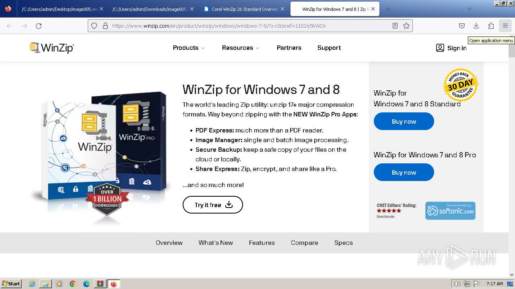Open the Partners nav link
515x289 pixels.
pos(289,48)
